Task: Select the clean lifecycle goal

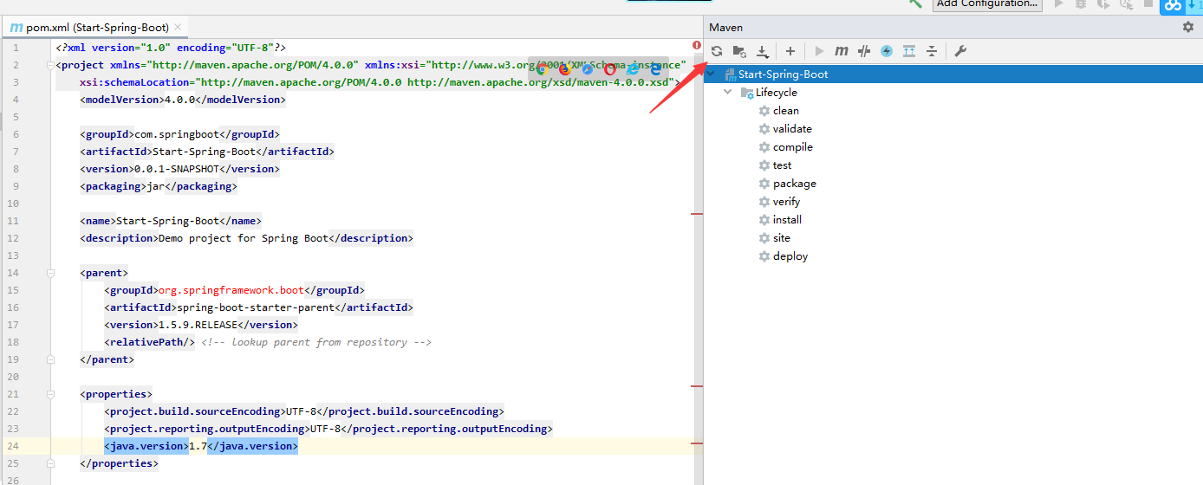Action: 786,111
